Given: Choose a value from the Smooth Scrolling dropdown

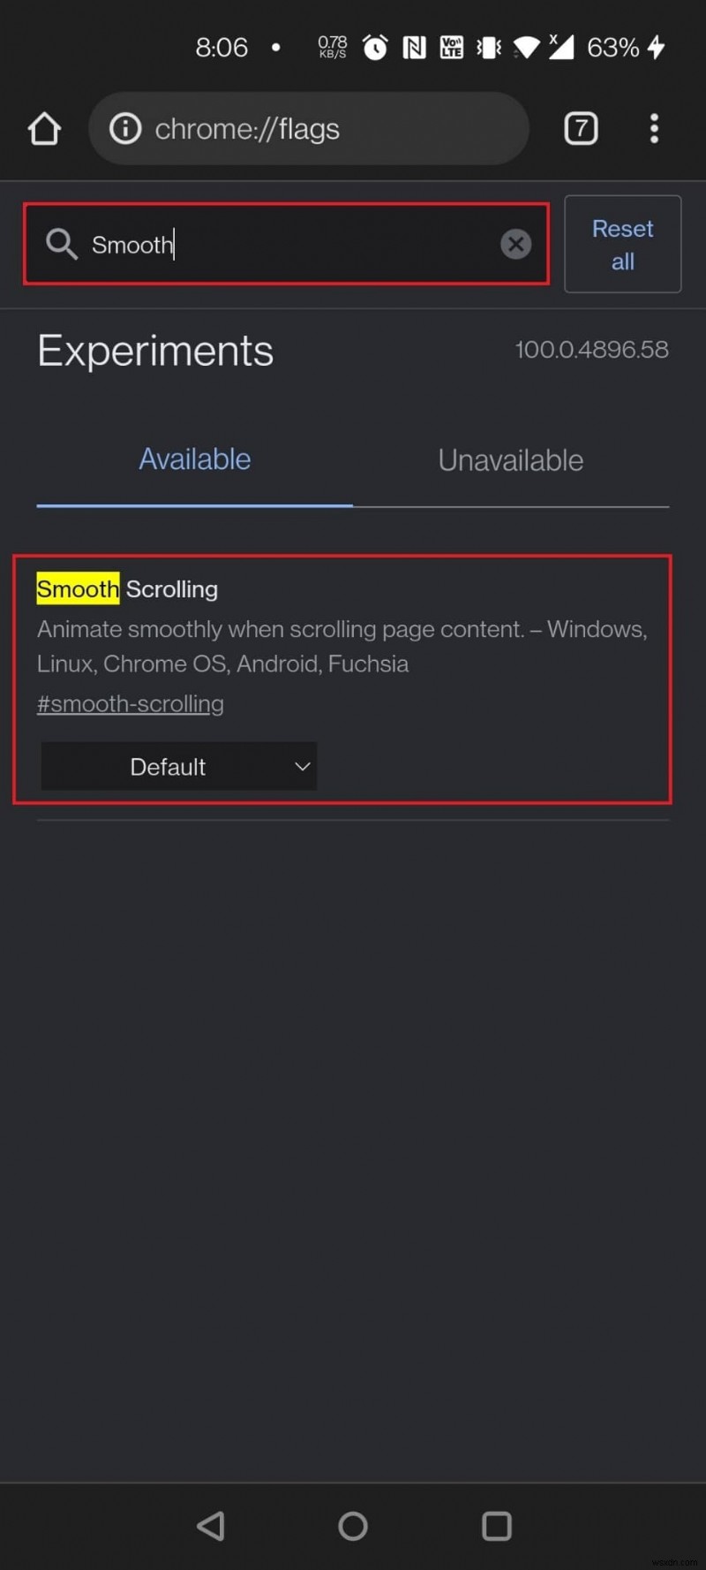Looking at the screenshot, I should (178, 766).
